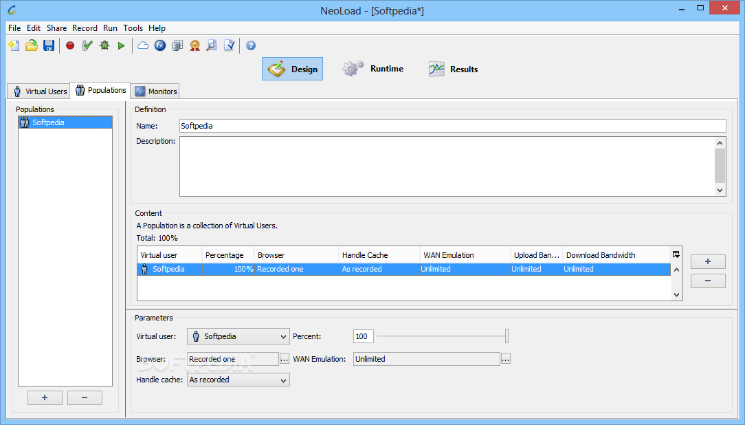Click the WAN Emulation Unlimited field
Screen dimensions: 745x425
click(427, 360)
